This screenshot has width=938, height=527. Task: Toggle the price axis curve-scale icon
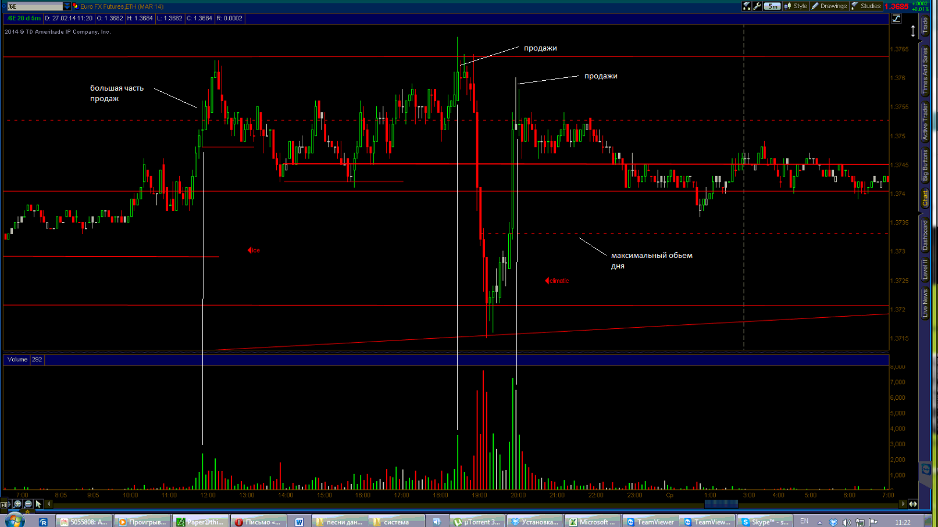896,19
